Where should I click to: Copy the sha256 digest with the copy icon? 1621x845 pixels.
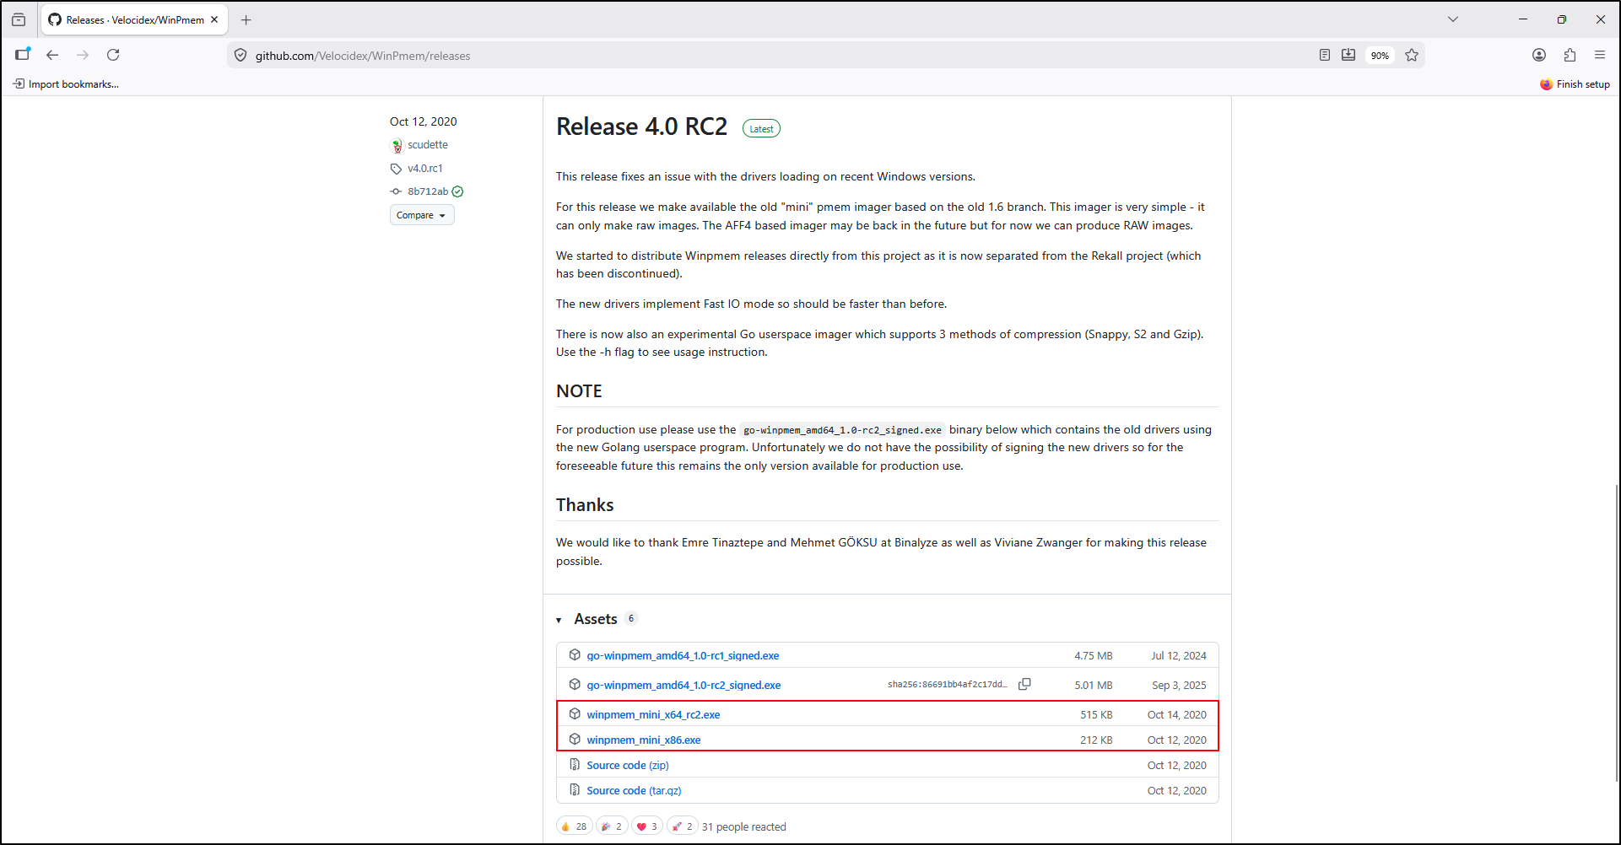click(x=1024, y=684)
